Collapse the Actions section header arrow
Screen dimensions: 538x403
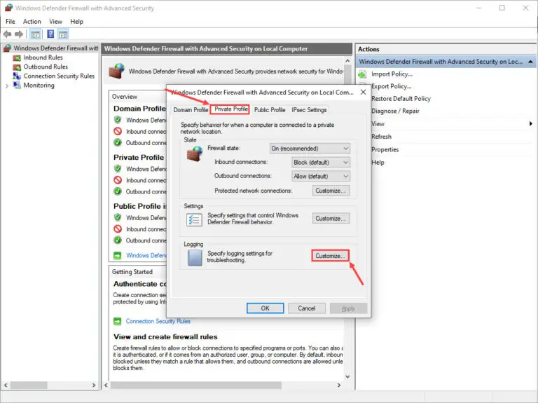[530, 62]
